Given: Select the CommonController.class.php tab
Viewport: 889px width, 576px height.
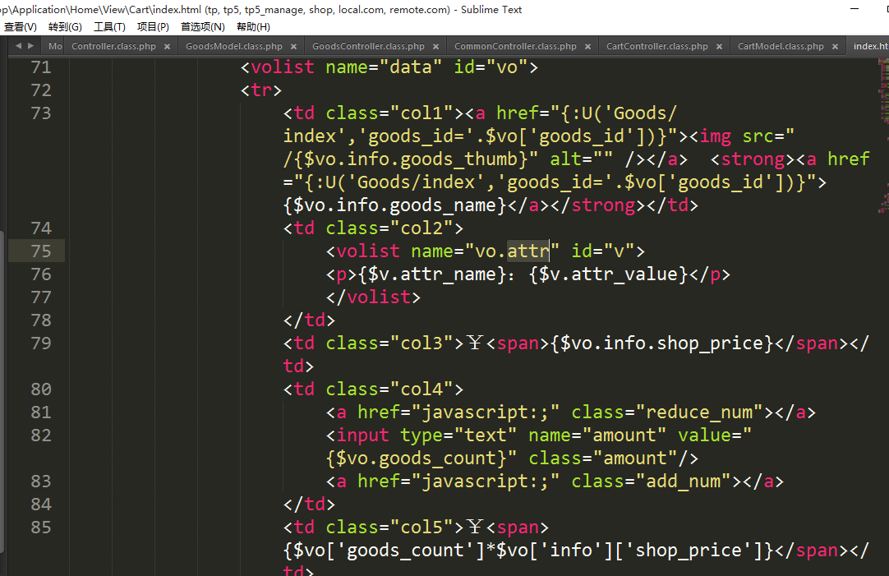Looking at the screenshot, I should tap(515, 47).
